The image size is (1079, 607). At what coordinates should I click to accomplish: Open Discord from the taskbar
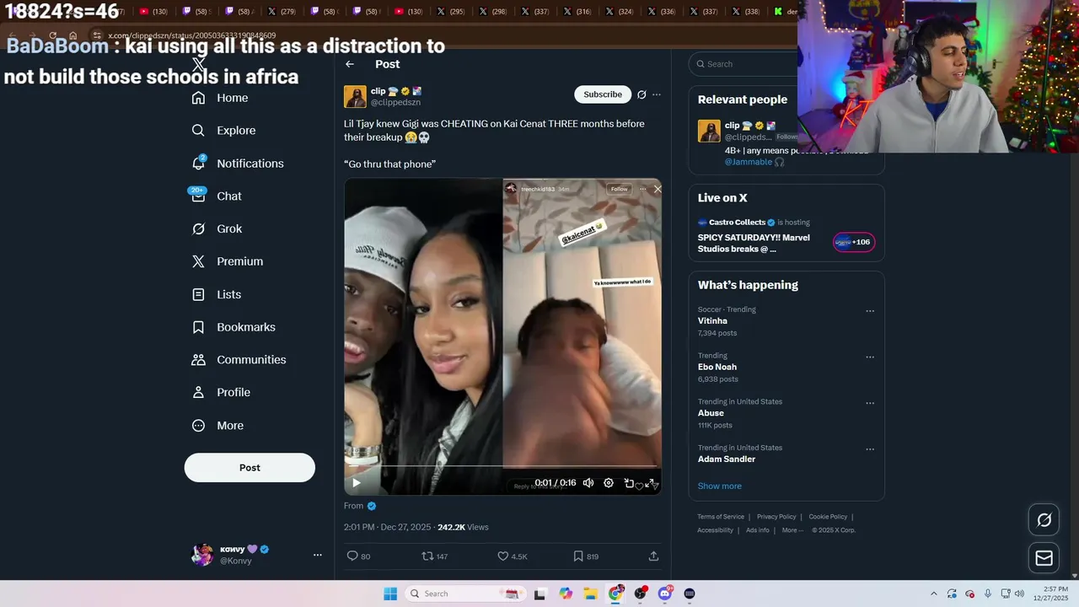(665, 594)
